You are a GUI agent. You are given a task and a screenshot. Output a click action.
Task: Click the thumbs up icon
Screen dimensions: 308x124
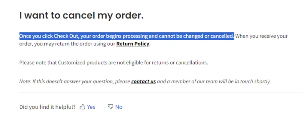point(82,107)
